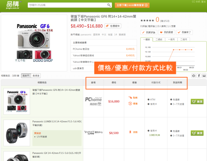Screen dimensions: 207x161
Task: Click the GF6 thumbnail in first list row
Action: (17, 101)
